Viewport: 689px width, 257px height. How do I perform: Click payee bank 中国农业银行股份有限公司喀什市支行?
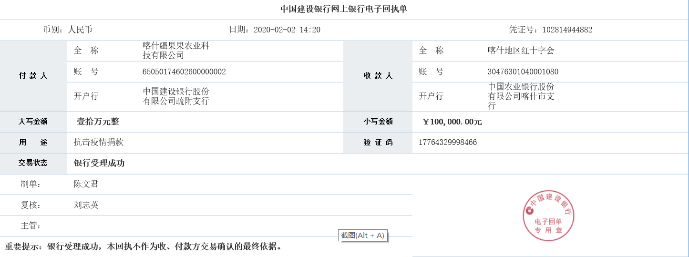pos(521,96)
